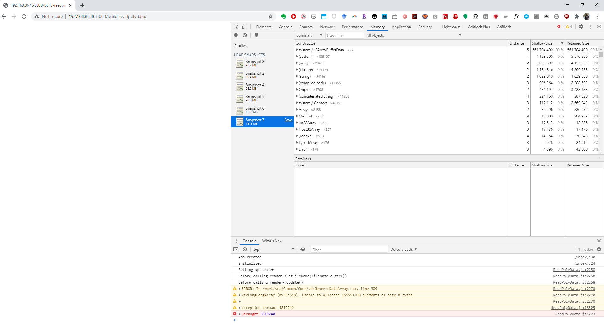Image resolution: width=604 pixels, height=325 pixels.
Task: Open the console sidebar
Action: point(236,249)
